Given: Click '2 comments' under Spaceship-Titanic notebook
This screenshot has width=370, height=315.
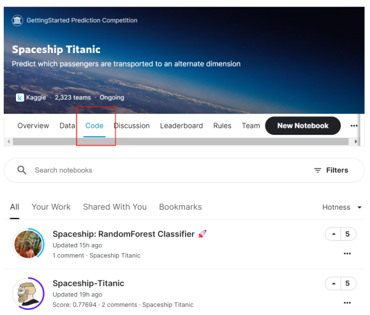Looking at the screenshot, I should [119, 305].
